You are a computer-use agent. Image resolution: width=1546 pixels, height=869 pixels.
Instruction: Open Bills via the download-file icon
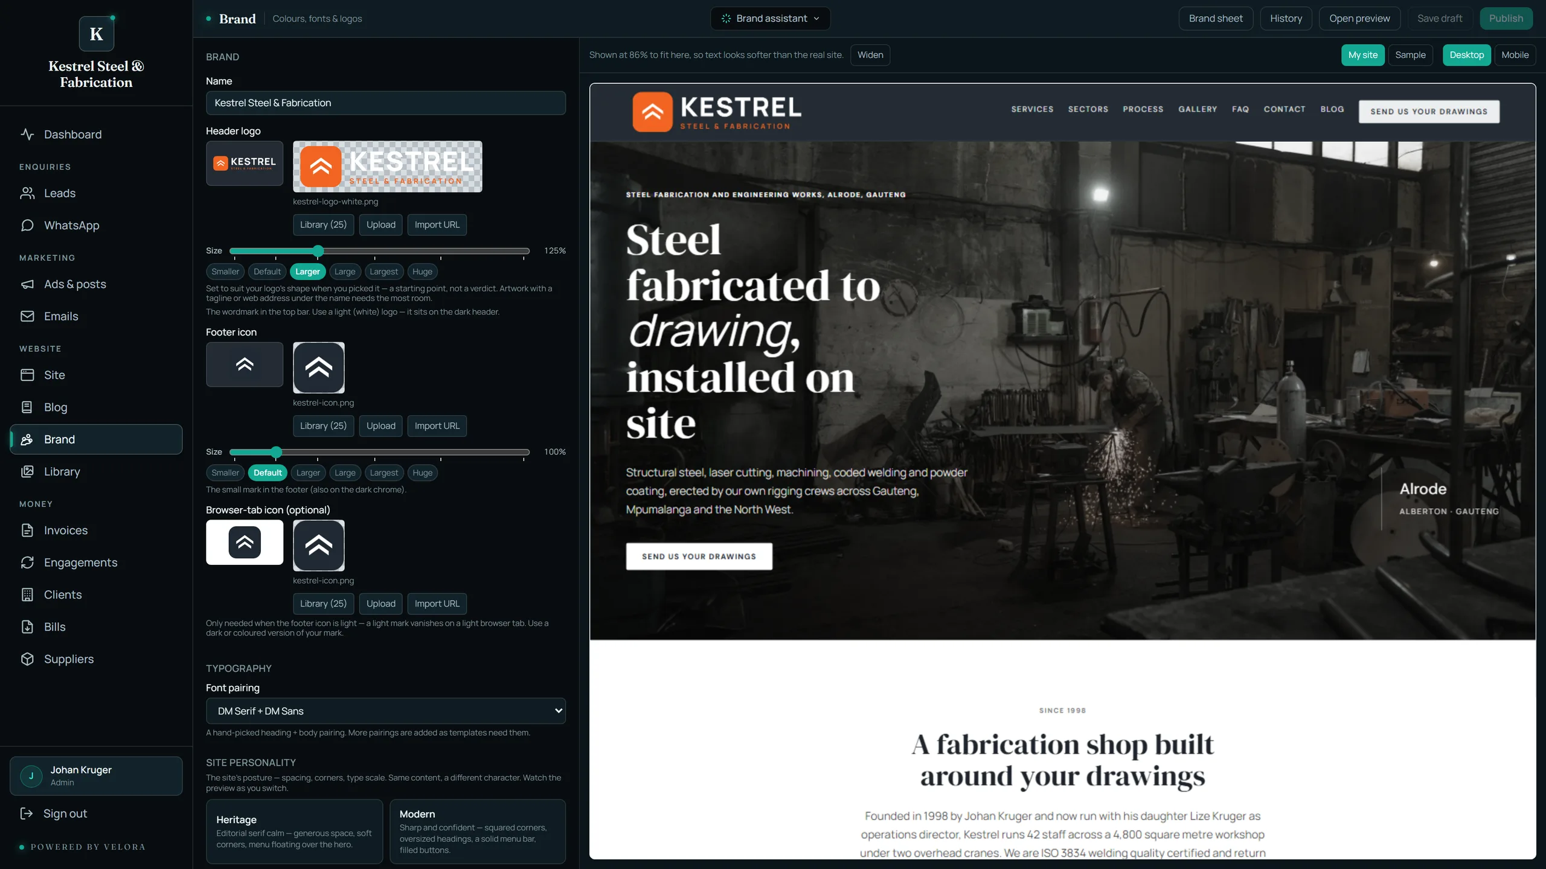pos(27,627)
